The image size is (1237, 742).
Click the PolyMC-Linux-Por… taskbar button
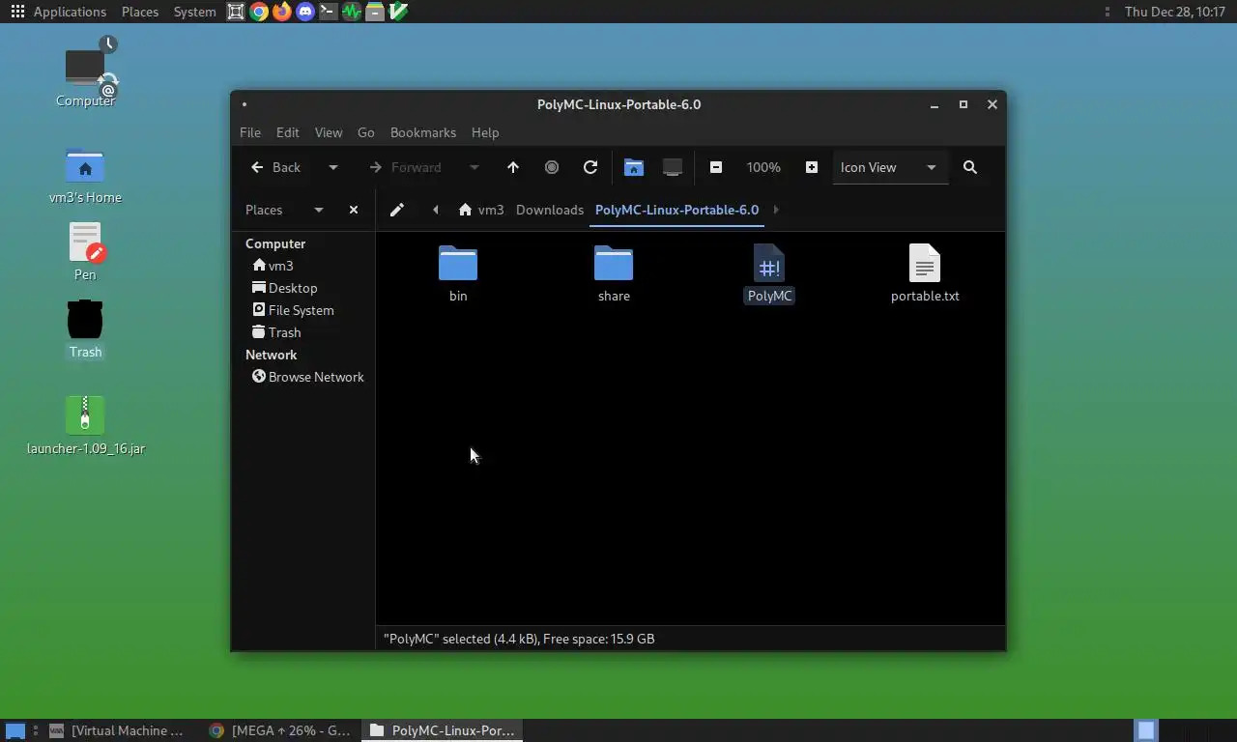[x=443, y=730]
